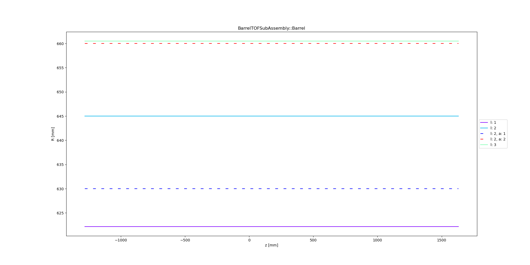This screenshot has height=265, width=530.
Task: Click the purple line swatch in legend
Action: [x=484, y=122]
